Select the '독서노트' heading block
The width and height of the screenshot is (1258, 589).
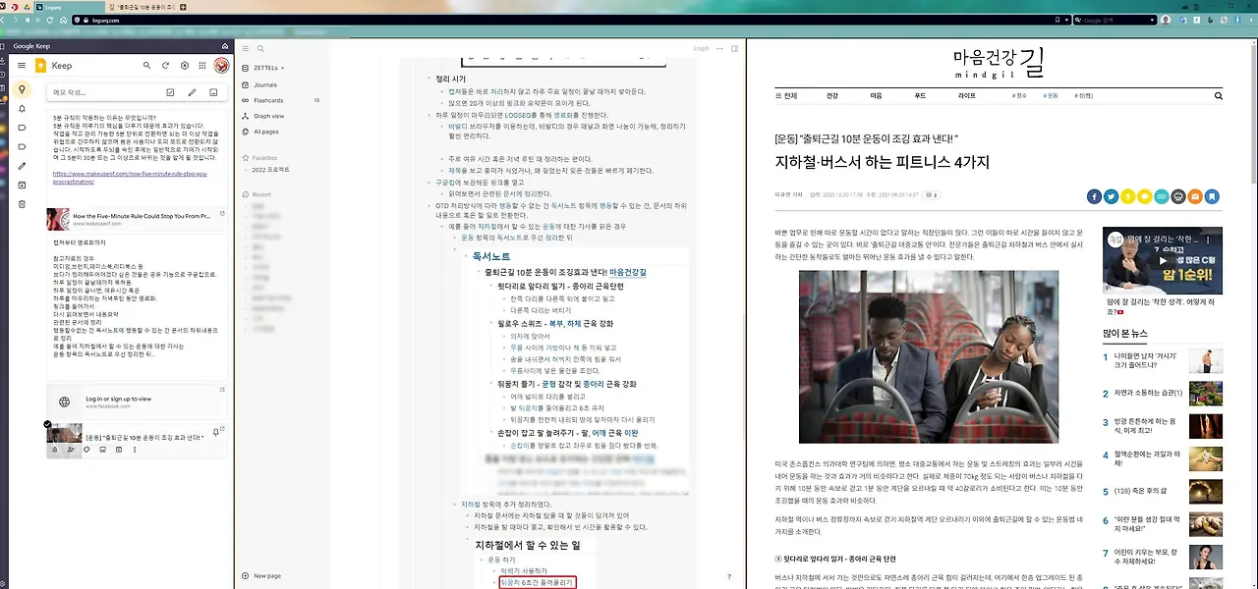click(490, 256)
